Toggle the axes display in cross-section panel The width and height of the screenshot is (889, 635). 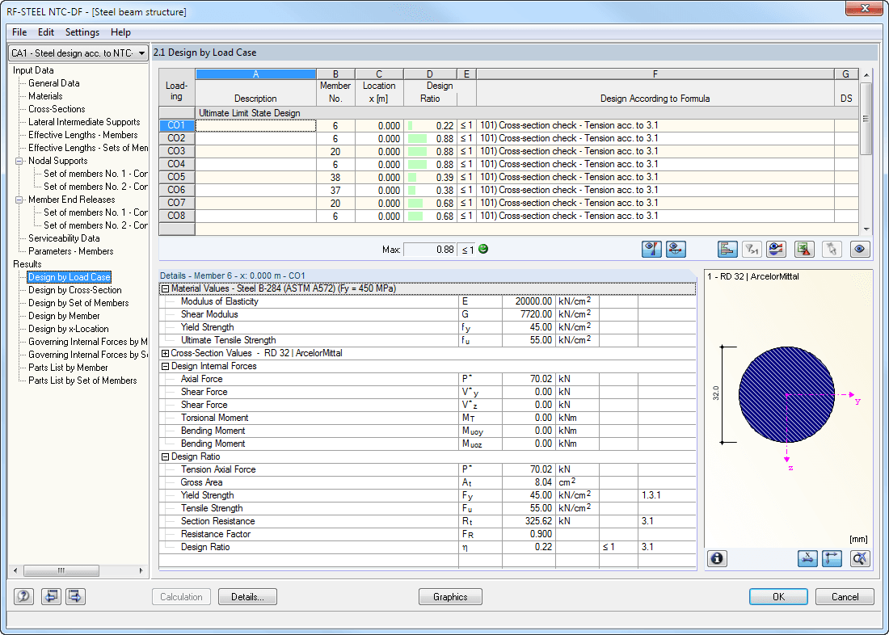[x=832, y=558]
